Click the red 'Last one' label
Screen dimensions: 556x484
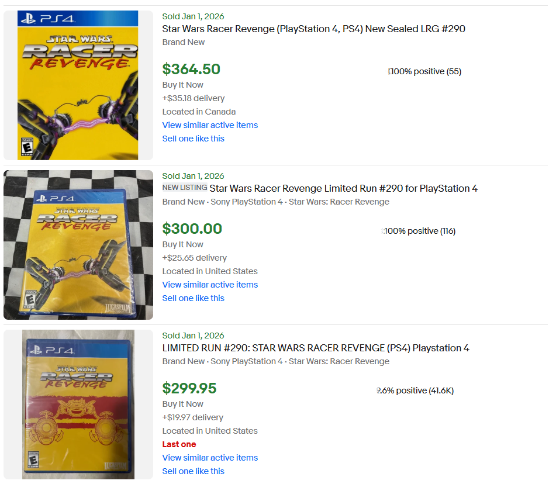click(179, 444)
